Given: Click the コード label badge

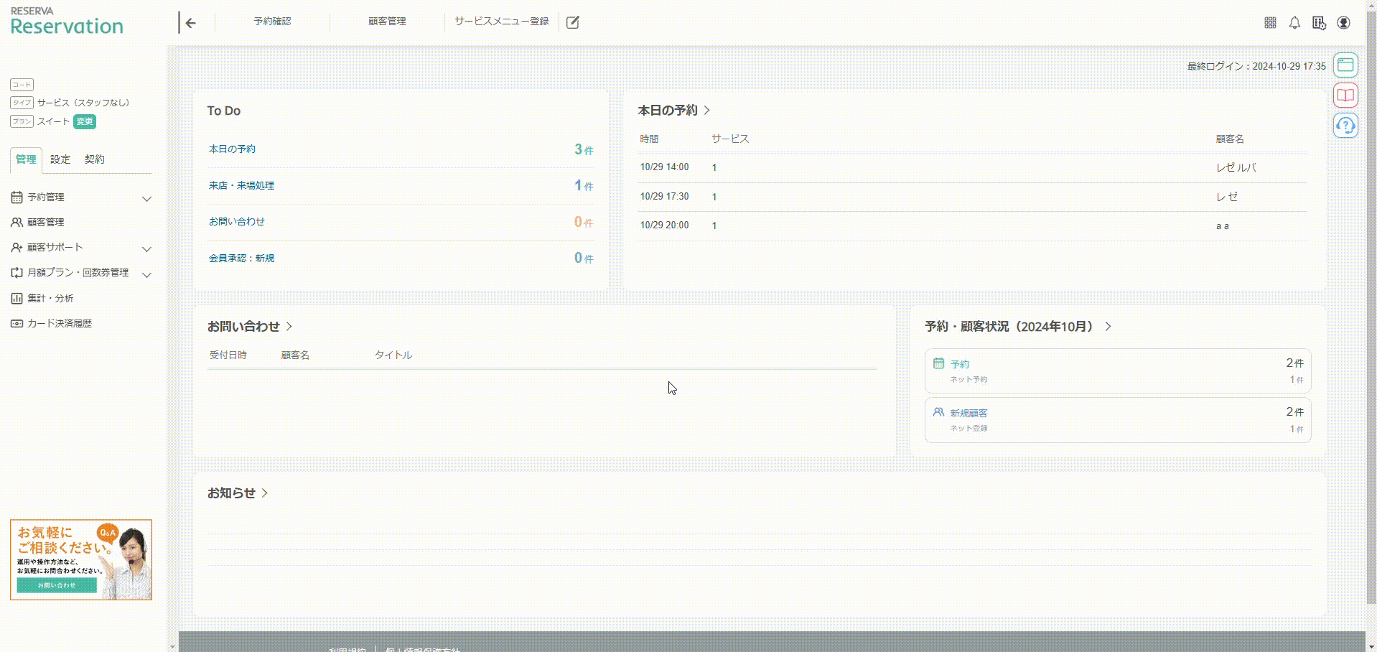Looking at the screenshot, I should 22,85.
